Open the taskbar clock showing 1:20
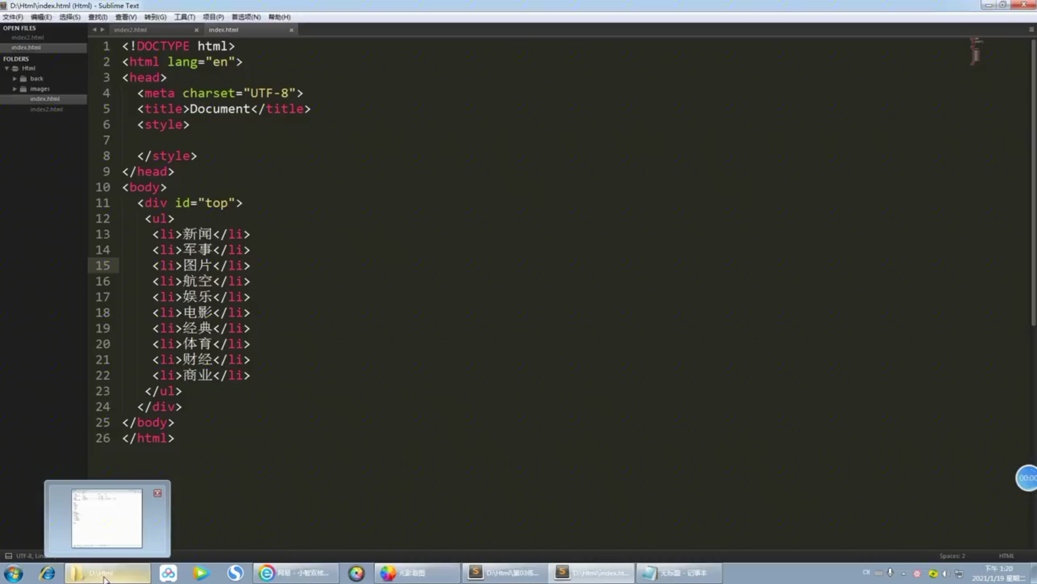1037x584 pixels. 998,573
